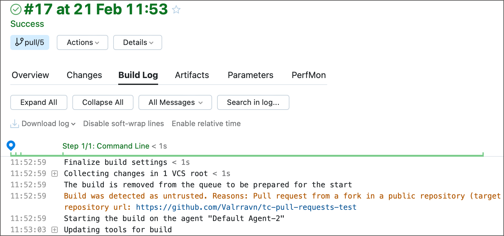Click the Search in log field
The width and height of the screenshot is (504, 236).
(253, 102)
